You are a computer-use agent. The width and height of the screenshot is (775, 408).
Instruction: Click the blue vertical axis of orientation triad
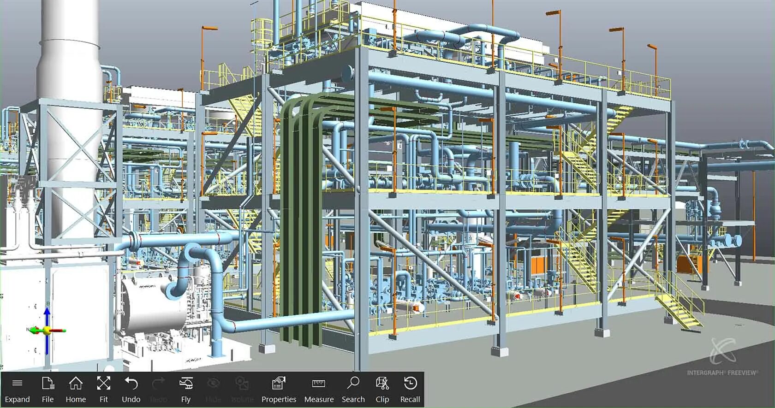tap(47, 331)
